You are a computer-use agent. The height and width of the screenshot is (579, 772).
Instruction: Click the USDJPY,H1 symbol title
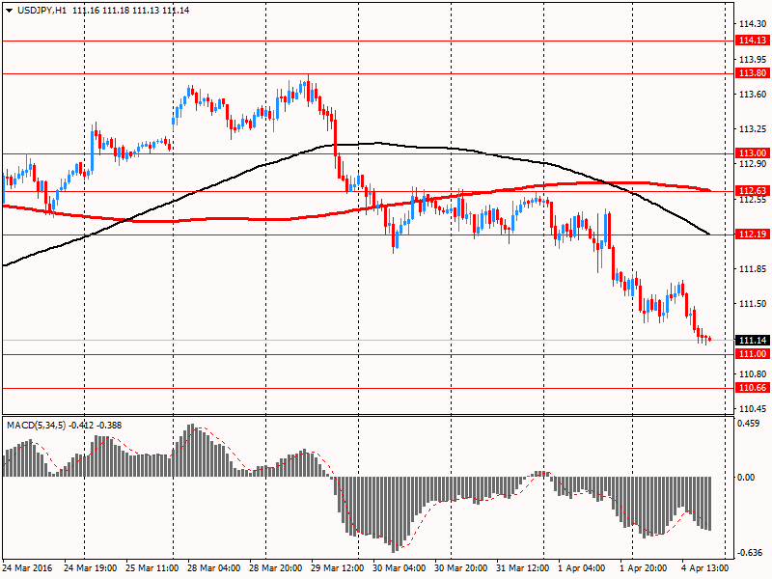coord(41,11)
